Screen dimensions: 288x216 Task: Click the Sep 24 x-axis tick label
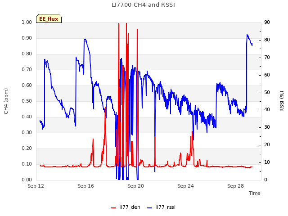click(x=185, y=186)
